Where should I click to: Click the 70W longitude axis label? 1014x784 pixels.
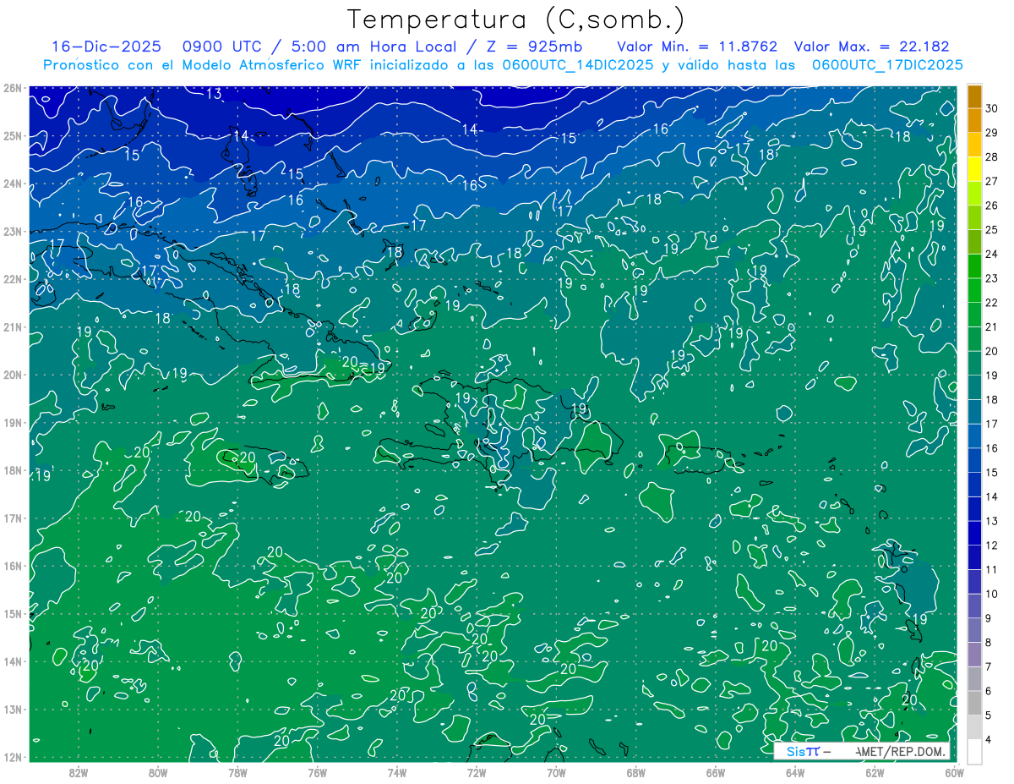click(556, 773)
